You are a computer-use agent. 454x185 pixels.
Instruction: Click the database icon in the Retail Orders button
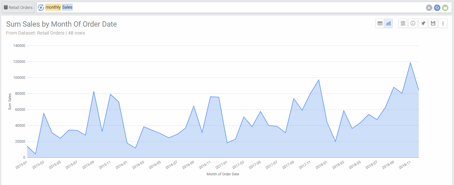pyautogui.click(x=6, y=7)
